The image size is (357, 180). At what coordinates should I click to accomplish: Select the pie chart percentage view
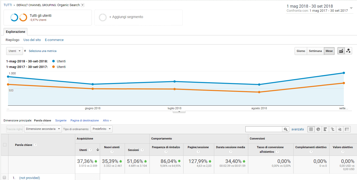[318, 129]
